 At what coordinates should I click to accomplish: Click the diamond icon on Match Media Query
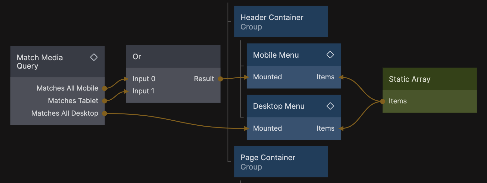point(94,57)
